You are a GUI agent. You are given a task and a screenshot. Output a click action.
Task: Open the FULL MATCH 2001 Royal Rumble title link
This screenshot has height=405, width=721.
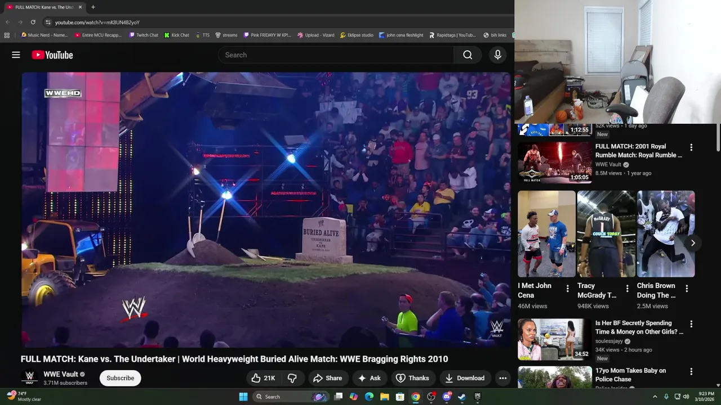[x=639, y=151]
